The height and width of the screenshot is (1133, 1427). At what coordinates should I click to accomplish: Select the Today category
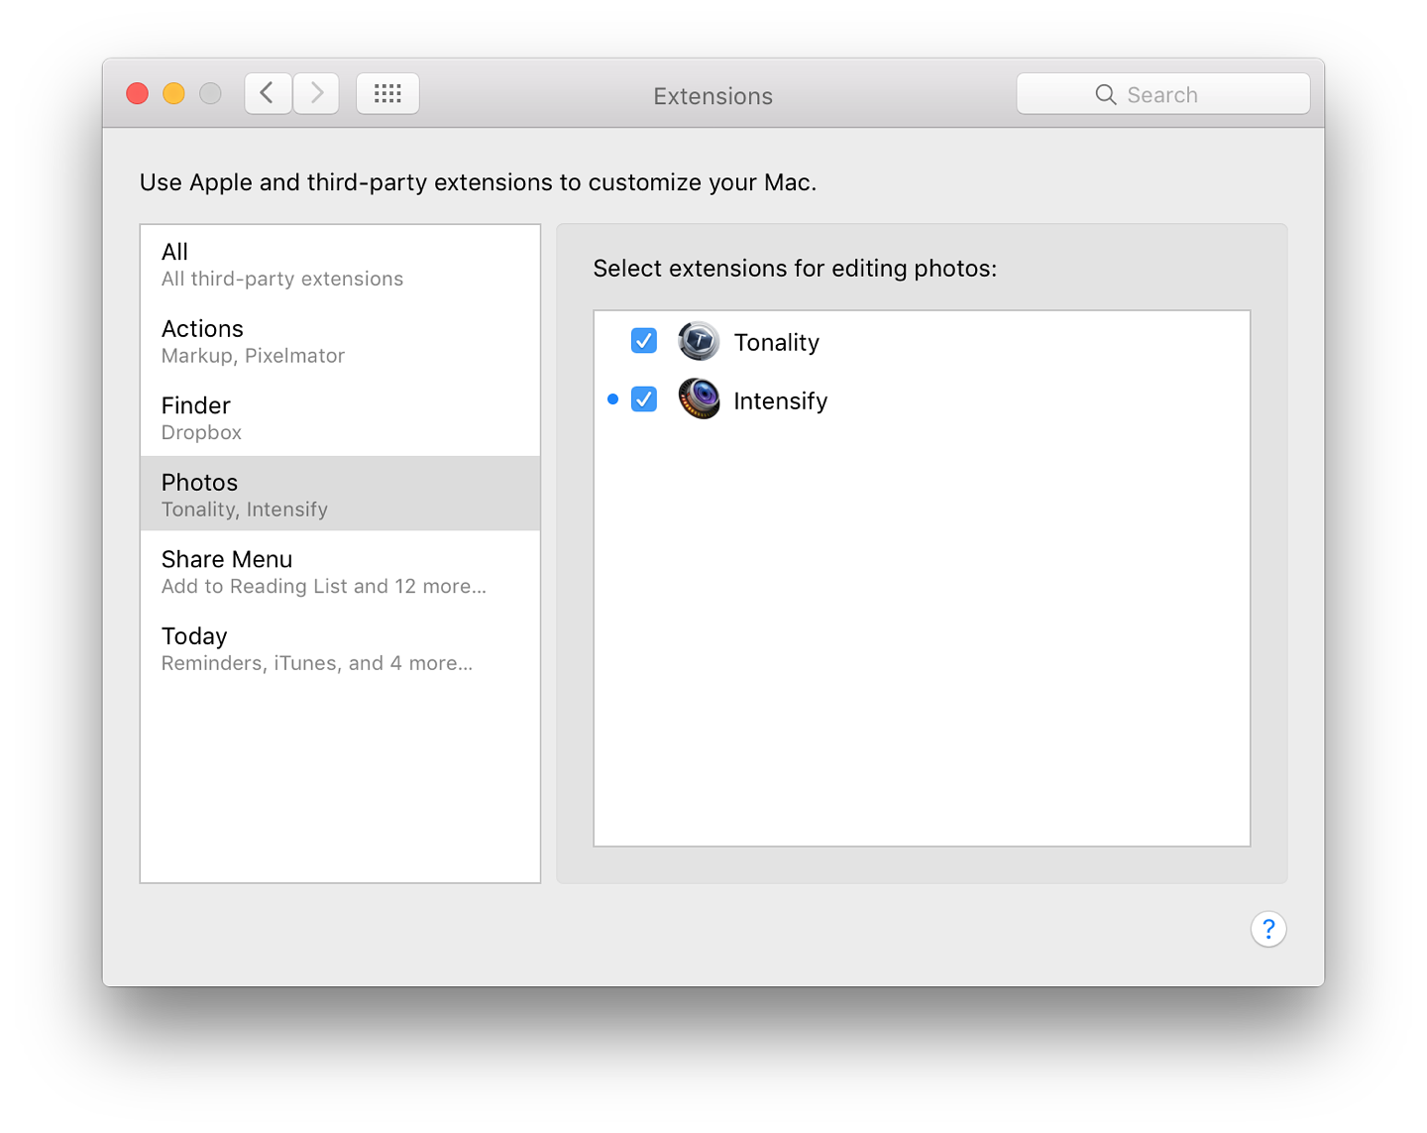pos(340,648)
